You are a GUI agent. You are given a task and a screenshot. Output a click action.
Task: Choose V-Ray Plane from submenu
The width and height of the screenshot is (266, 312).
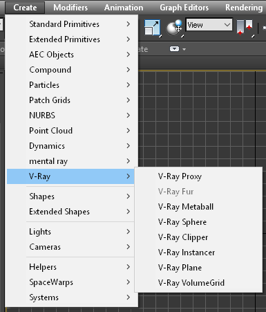click(x=198, y=268)
